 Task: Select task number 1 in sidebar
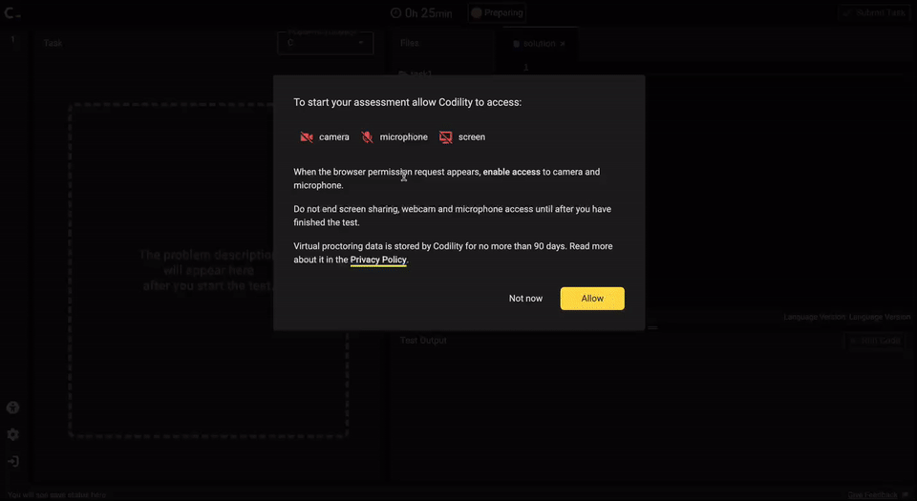tap(12, 39)
